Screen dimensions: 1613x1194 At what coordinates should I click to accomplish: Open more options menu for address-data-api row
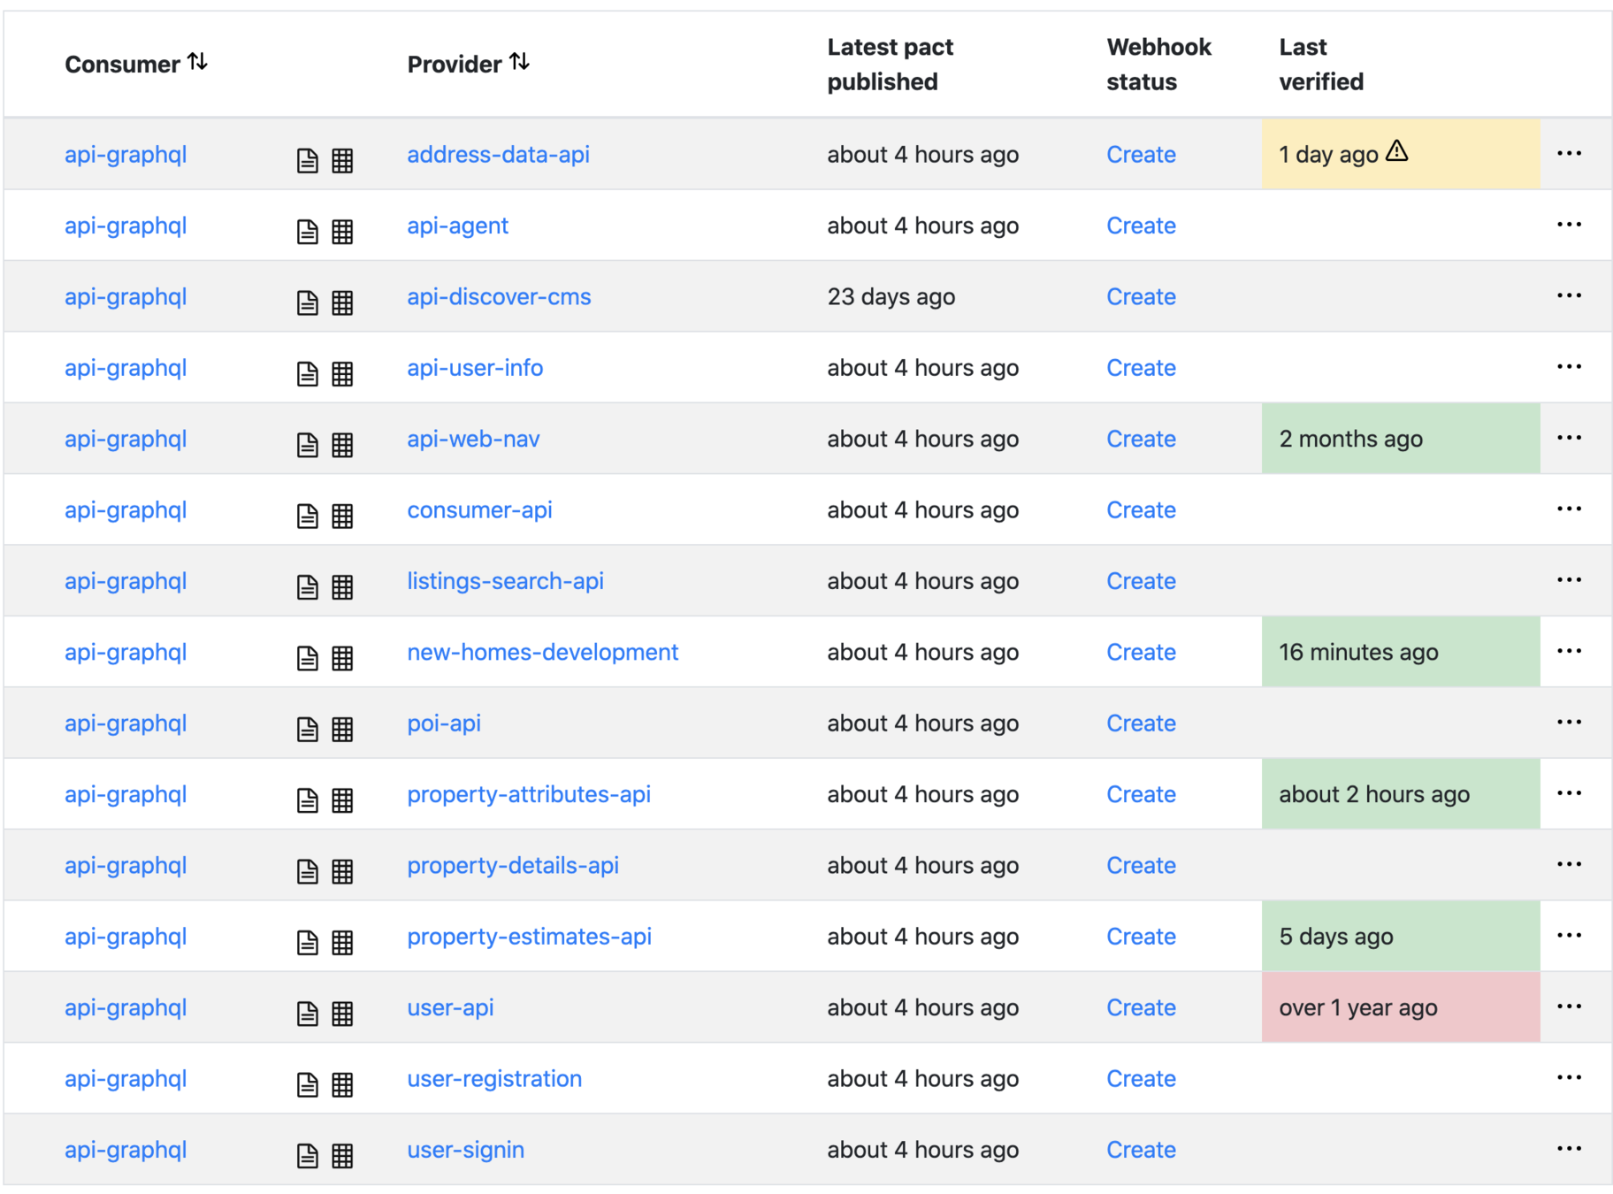[1569, 154]
